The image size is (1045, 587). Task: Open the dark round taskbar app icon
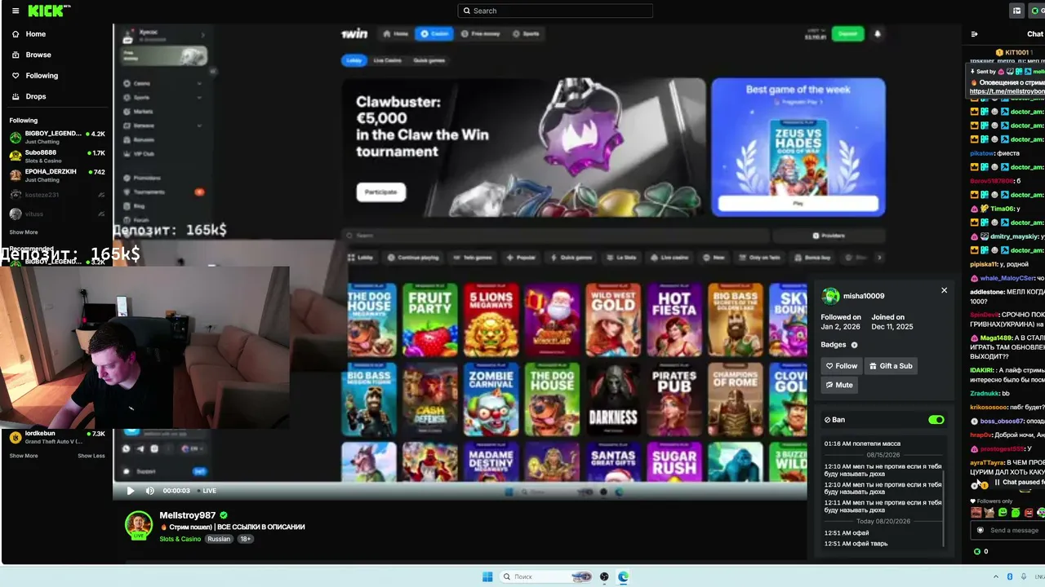pos(604,576)
